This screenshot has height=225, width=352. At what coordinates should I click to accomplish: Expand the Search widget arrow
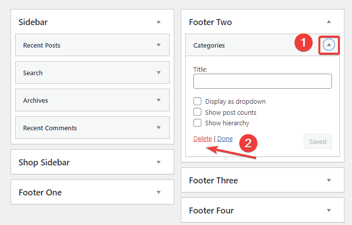[x=158, y=73]
